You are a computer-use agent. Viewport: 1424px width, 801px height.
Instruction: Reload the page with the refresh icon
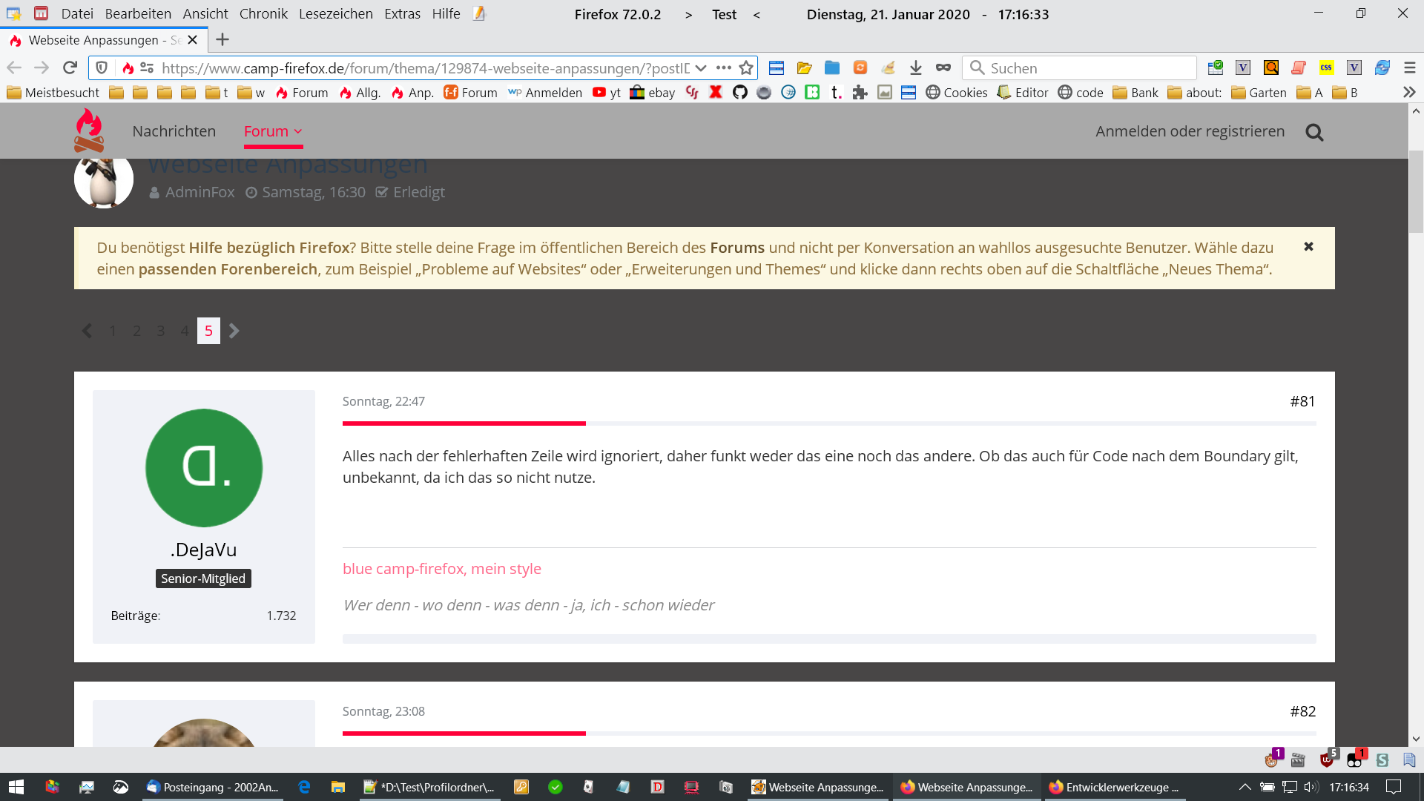tap(70, 67)
